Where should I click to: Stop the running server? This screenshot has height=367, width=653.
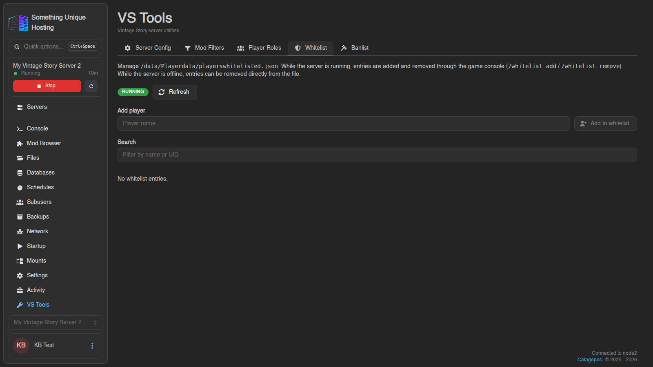(x=47, y=86)
